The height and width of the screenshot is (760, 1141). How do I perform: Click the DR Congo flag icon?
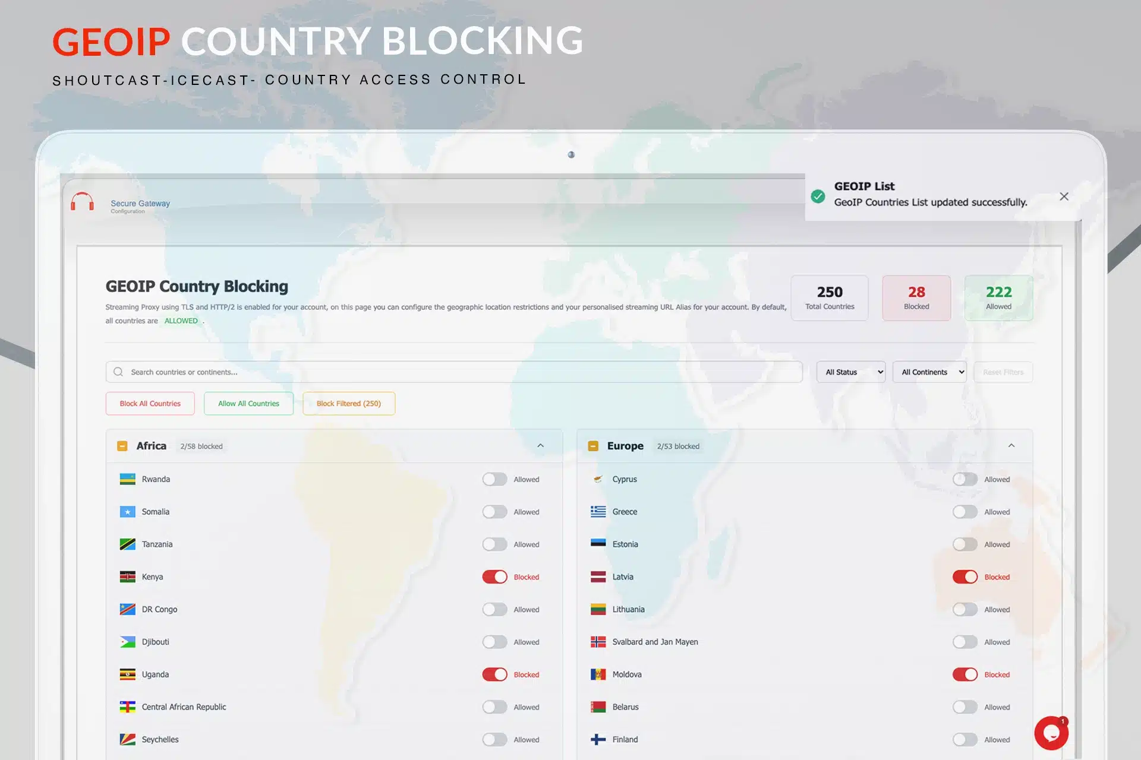tap(127, 609)
